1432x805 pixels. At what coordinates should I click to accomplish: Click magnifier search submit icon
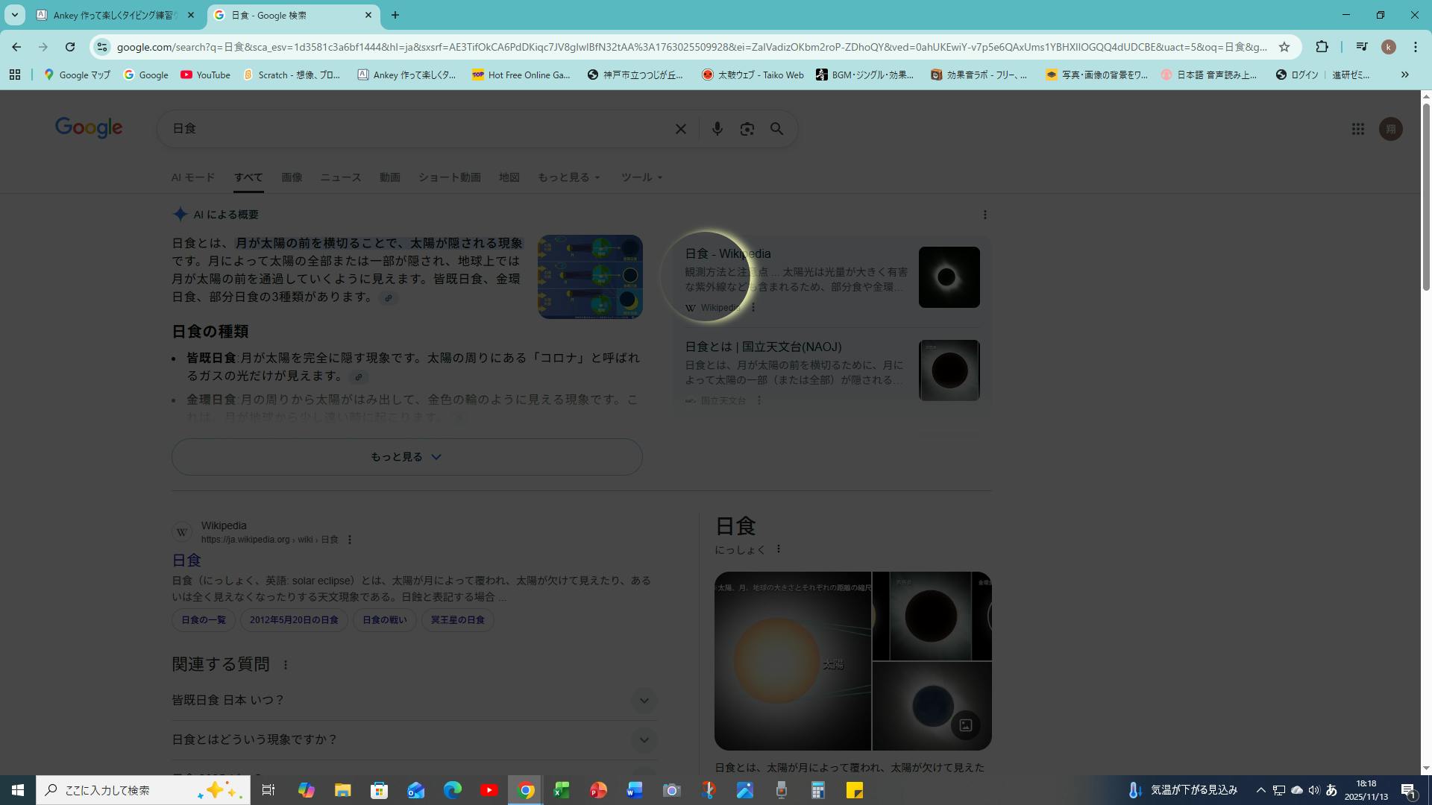tap(776, 129)
